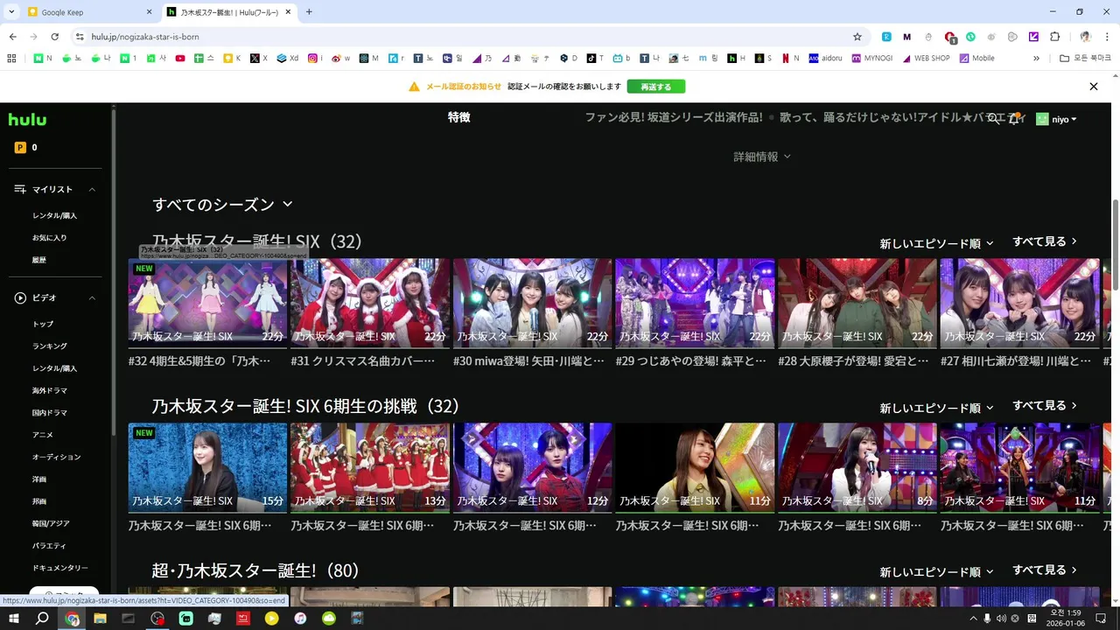Show hidden bookmarks with the » chevron

tap(1036, 59)
